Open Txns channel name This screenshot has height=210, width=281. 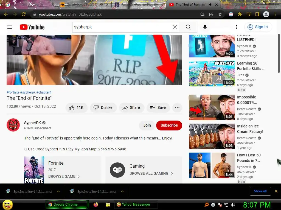[240, 75]
